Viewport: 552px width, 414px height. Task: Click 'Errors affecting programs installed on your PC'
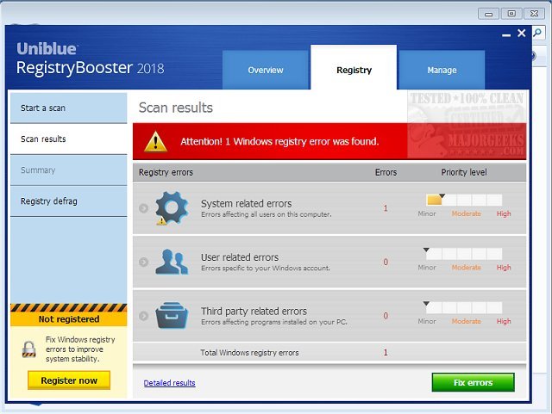click(274, 322)
